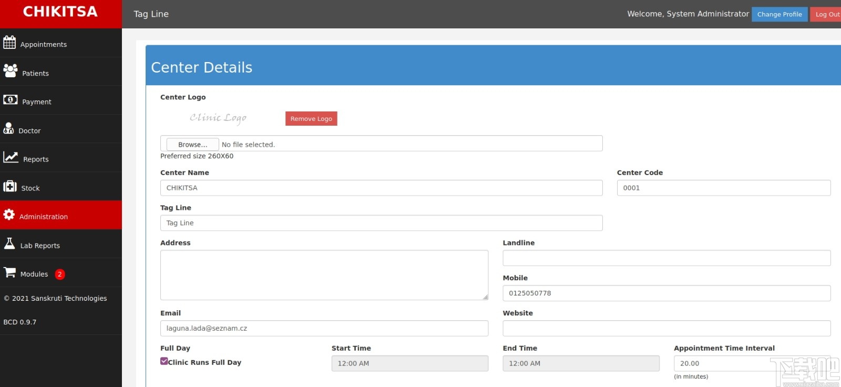Click the (in minutes) hint text
Viewport: 841px width, 387px height.
tap(691, 376)
